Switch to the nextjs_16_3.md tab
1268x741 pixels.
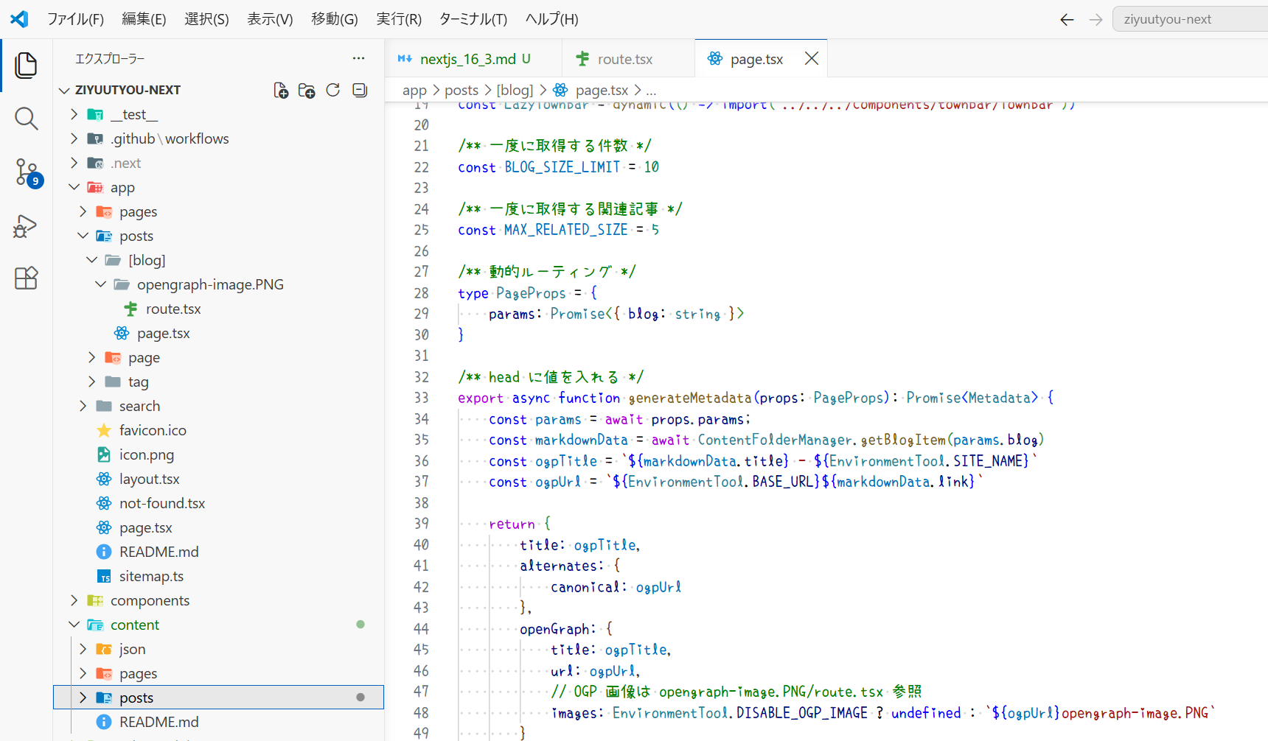pyautogui.click(x=473, y=58)
